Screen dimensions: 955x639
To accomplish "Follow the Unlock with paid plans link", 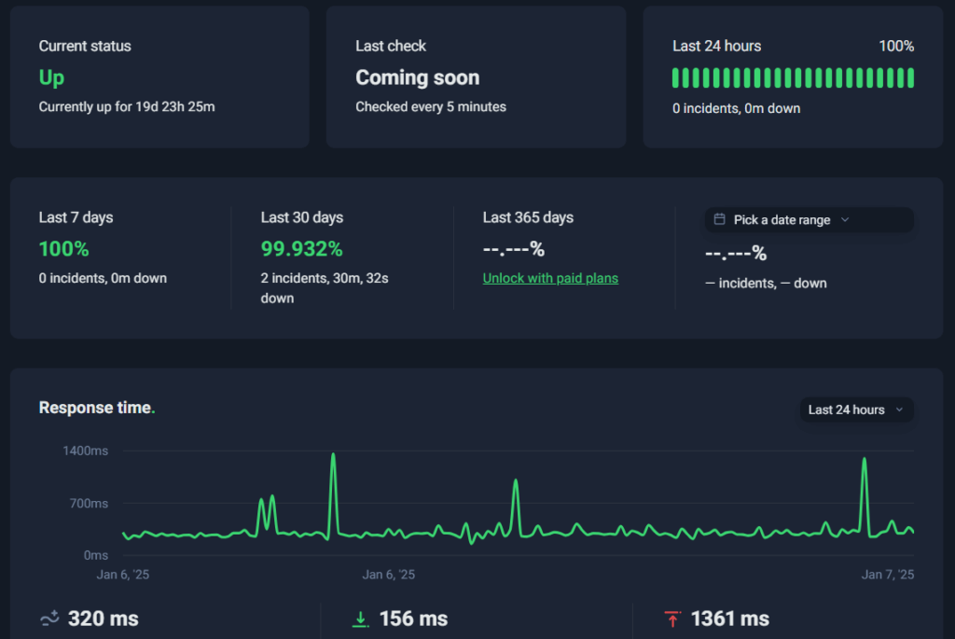I will 550,278.
